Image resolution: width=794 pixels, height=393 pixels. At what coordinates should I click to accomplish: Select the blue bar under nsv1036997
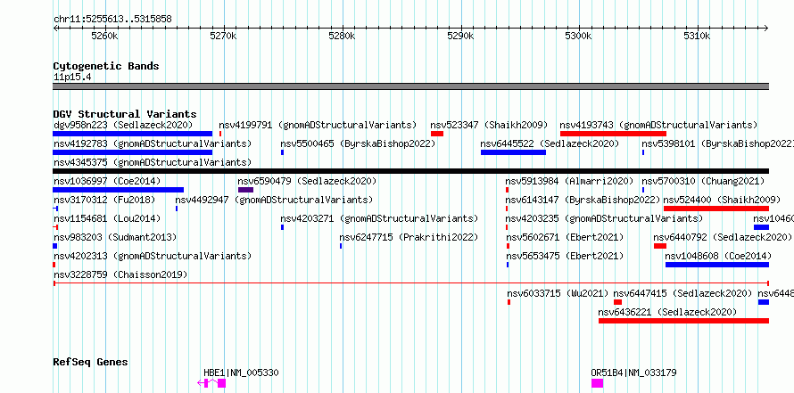pyautogui.click(x=119, y=190)
